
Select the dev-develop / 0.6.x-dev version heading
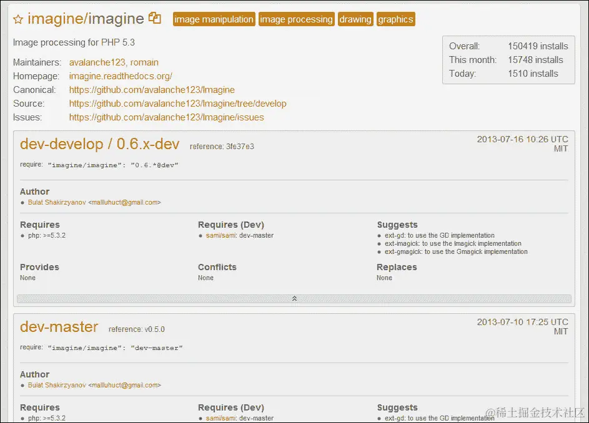[x=99, y=144]
